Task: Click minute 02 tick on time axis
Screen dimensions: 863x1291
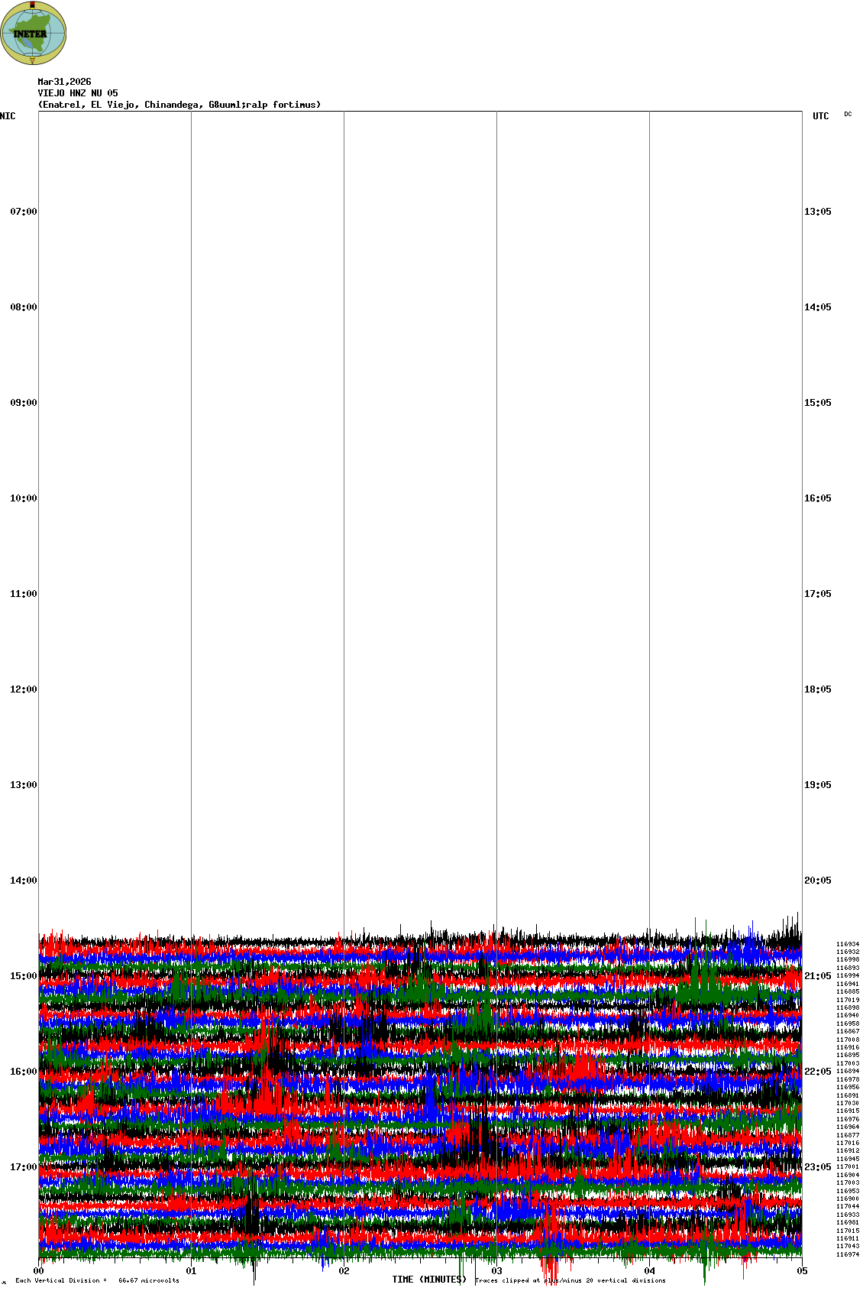Action: point(344,1271)
